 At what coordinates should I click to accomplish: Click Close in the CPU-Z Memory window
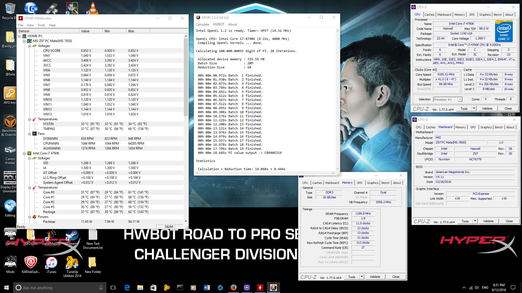click(396, 277)
